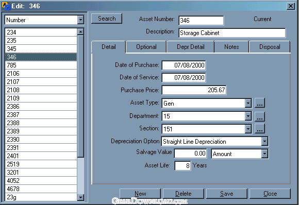The image size is (299, 205).
Task: Select highlighted asset 346 in list
Action: pos(41,57)
